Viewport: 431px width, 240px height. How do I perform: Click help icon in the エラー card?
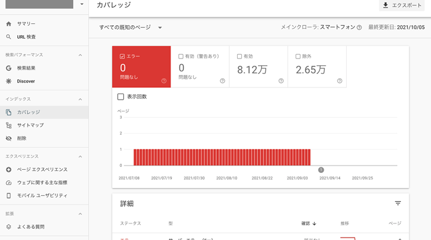click(164, 81)
